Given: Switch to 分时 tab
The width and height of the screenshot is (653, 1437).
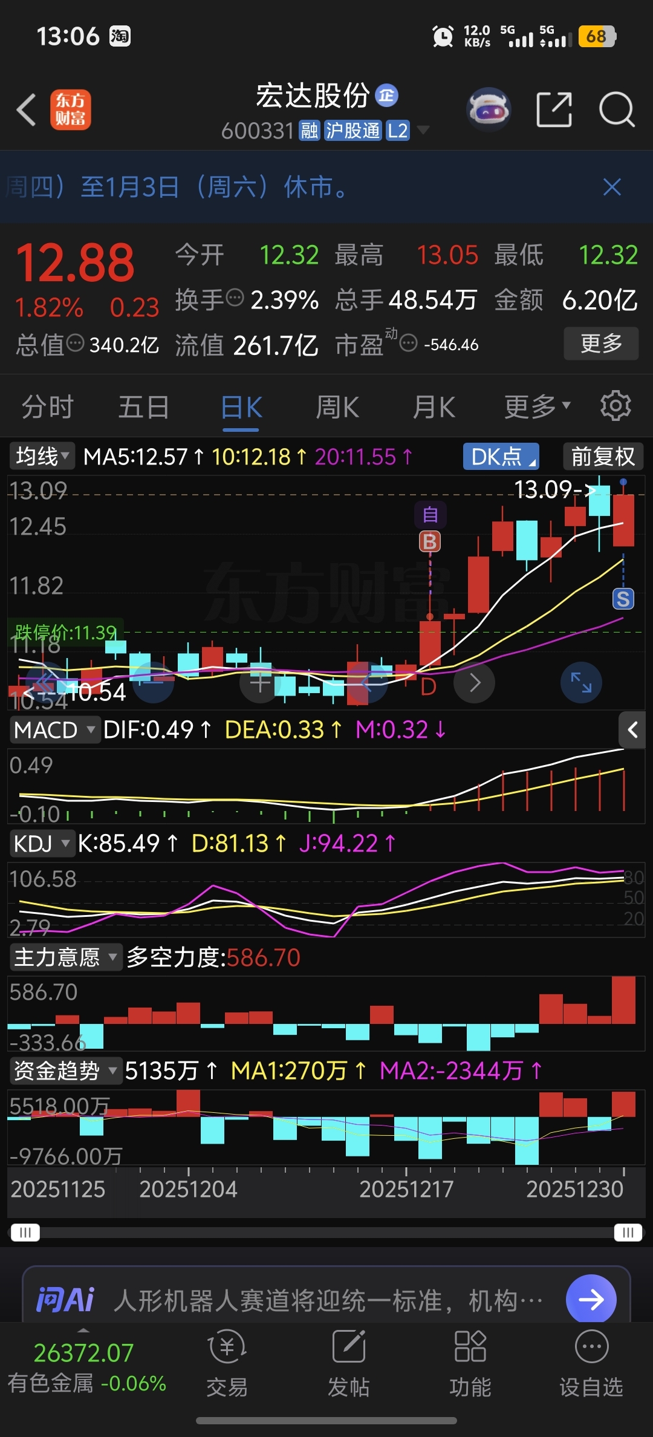Looking at the screenshot, I should [48, 407].
